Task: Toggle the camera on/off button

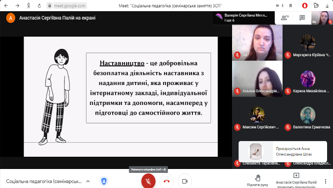Action: click(x=185, y=181)
